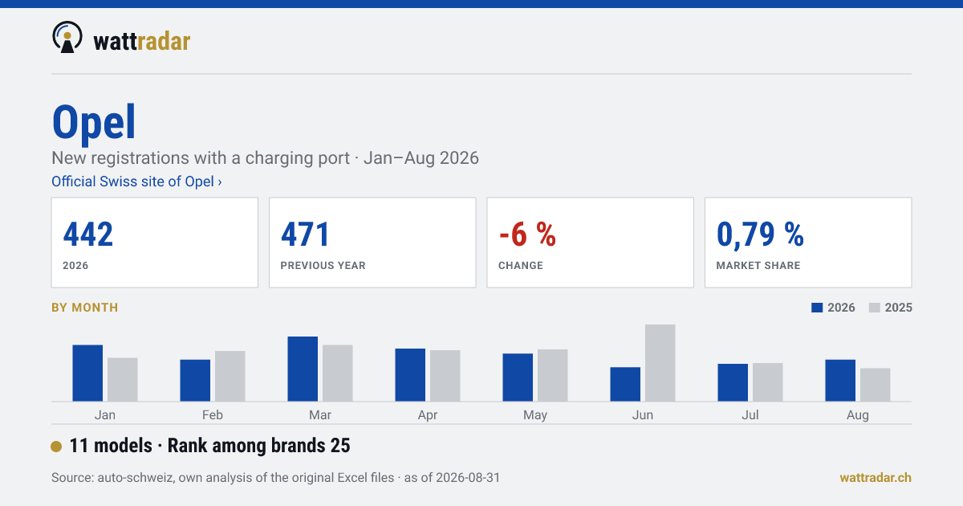Click the source line mentioning auto-schweiz
963x506 pixels.
276,477
